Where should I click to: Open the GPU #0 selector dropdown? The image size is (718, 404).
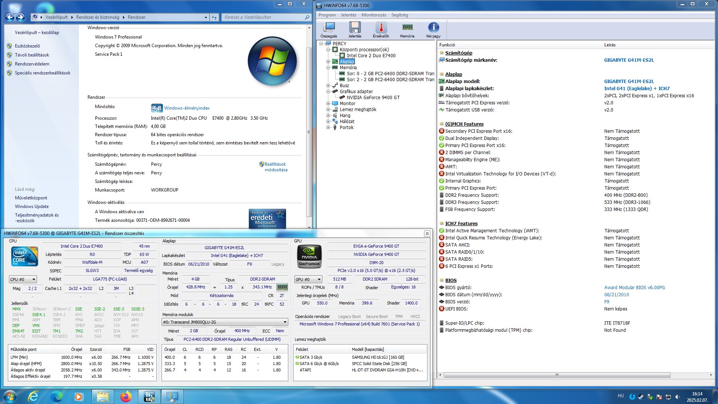pyautogui.click(x=308, y=279)
